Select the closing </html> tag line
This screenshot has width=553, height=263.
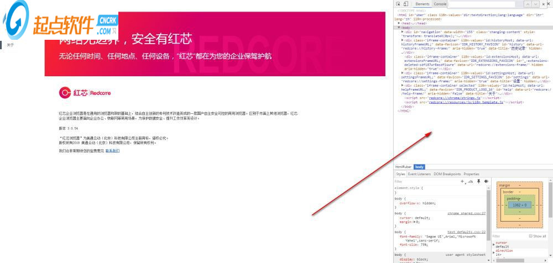404,111
